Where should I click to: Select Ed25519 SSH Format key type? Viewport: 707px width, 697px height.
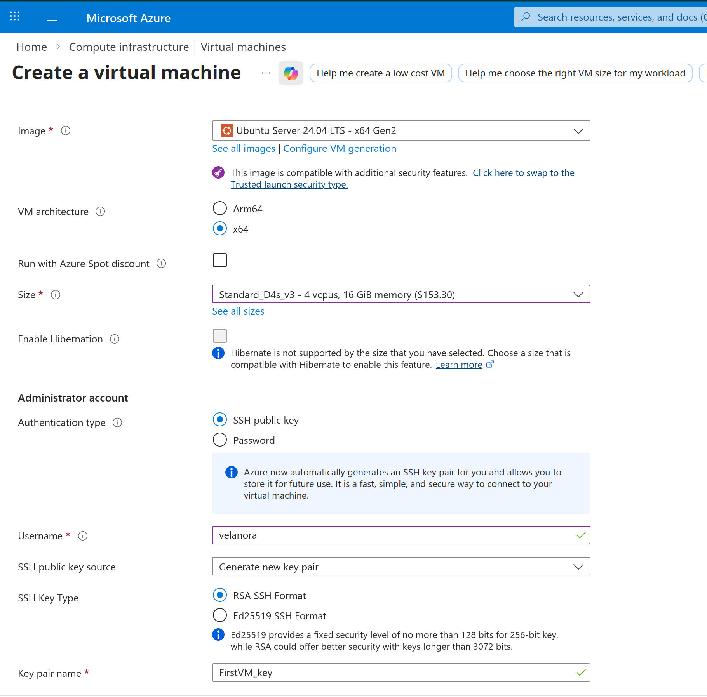pyautogui.click(x=220, y=615)
